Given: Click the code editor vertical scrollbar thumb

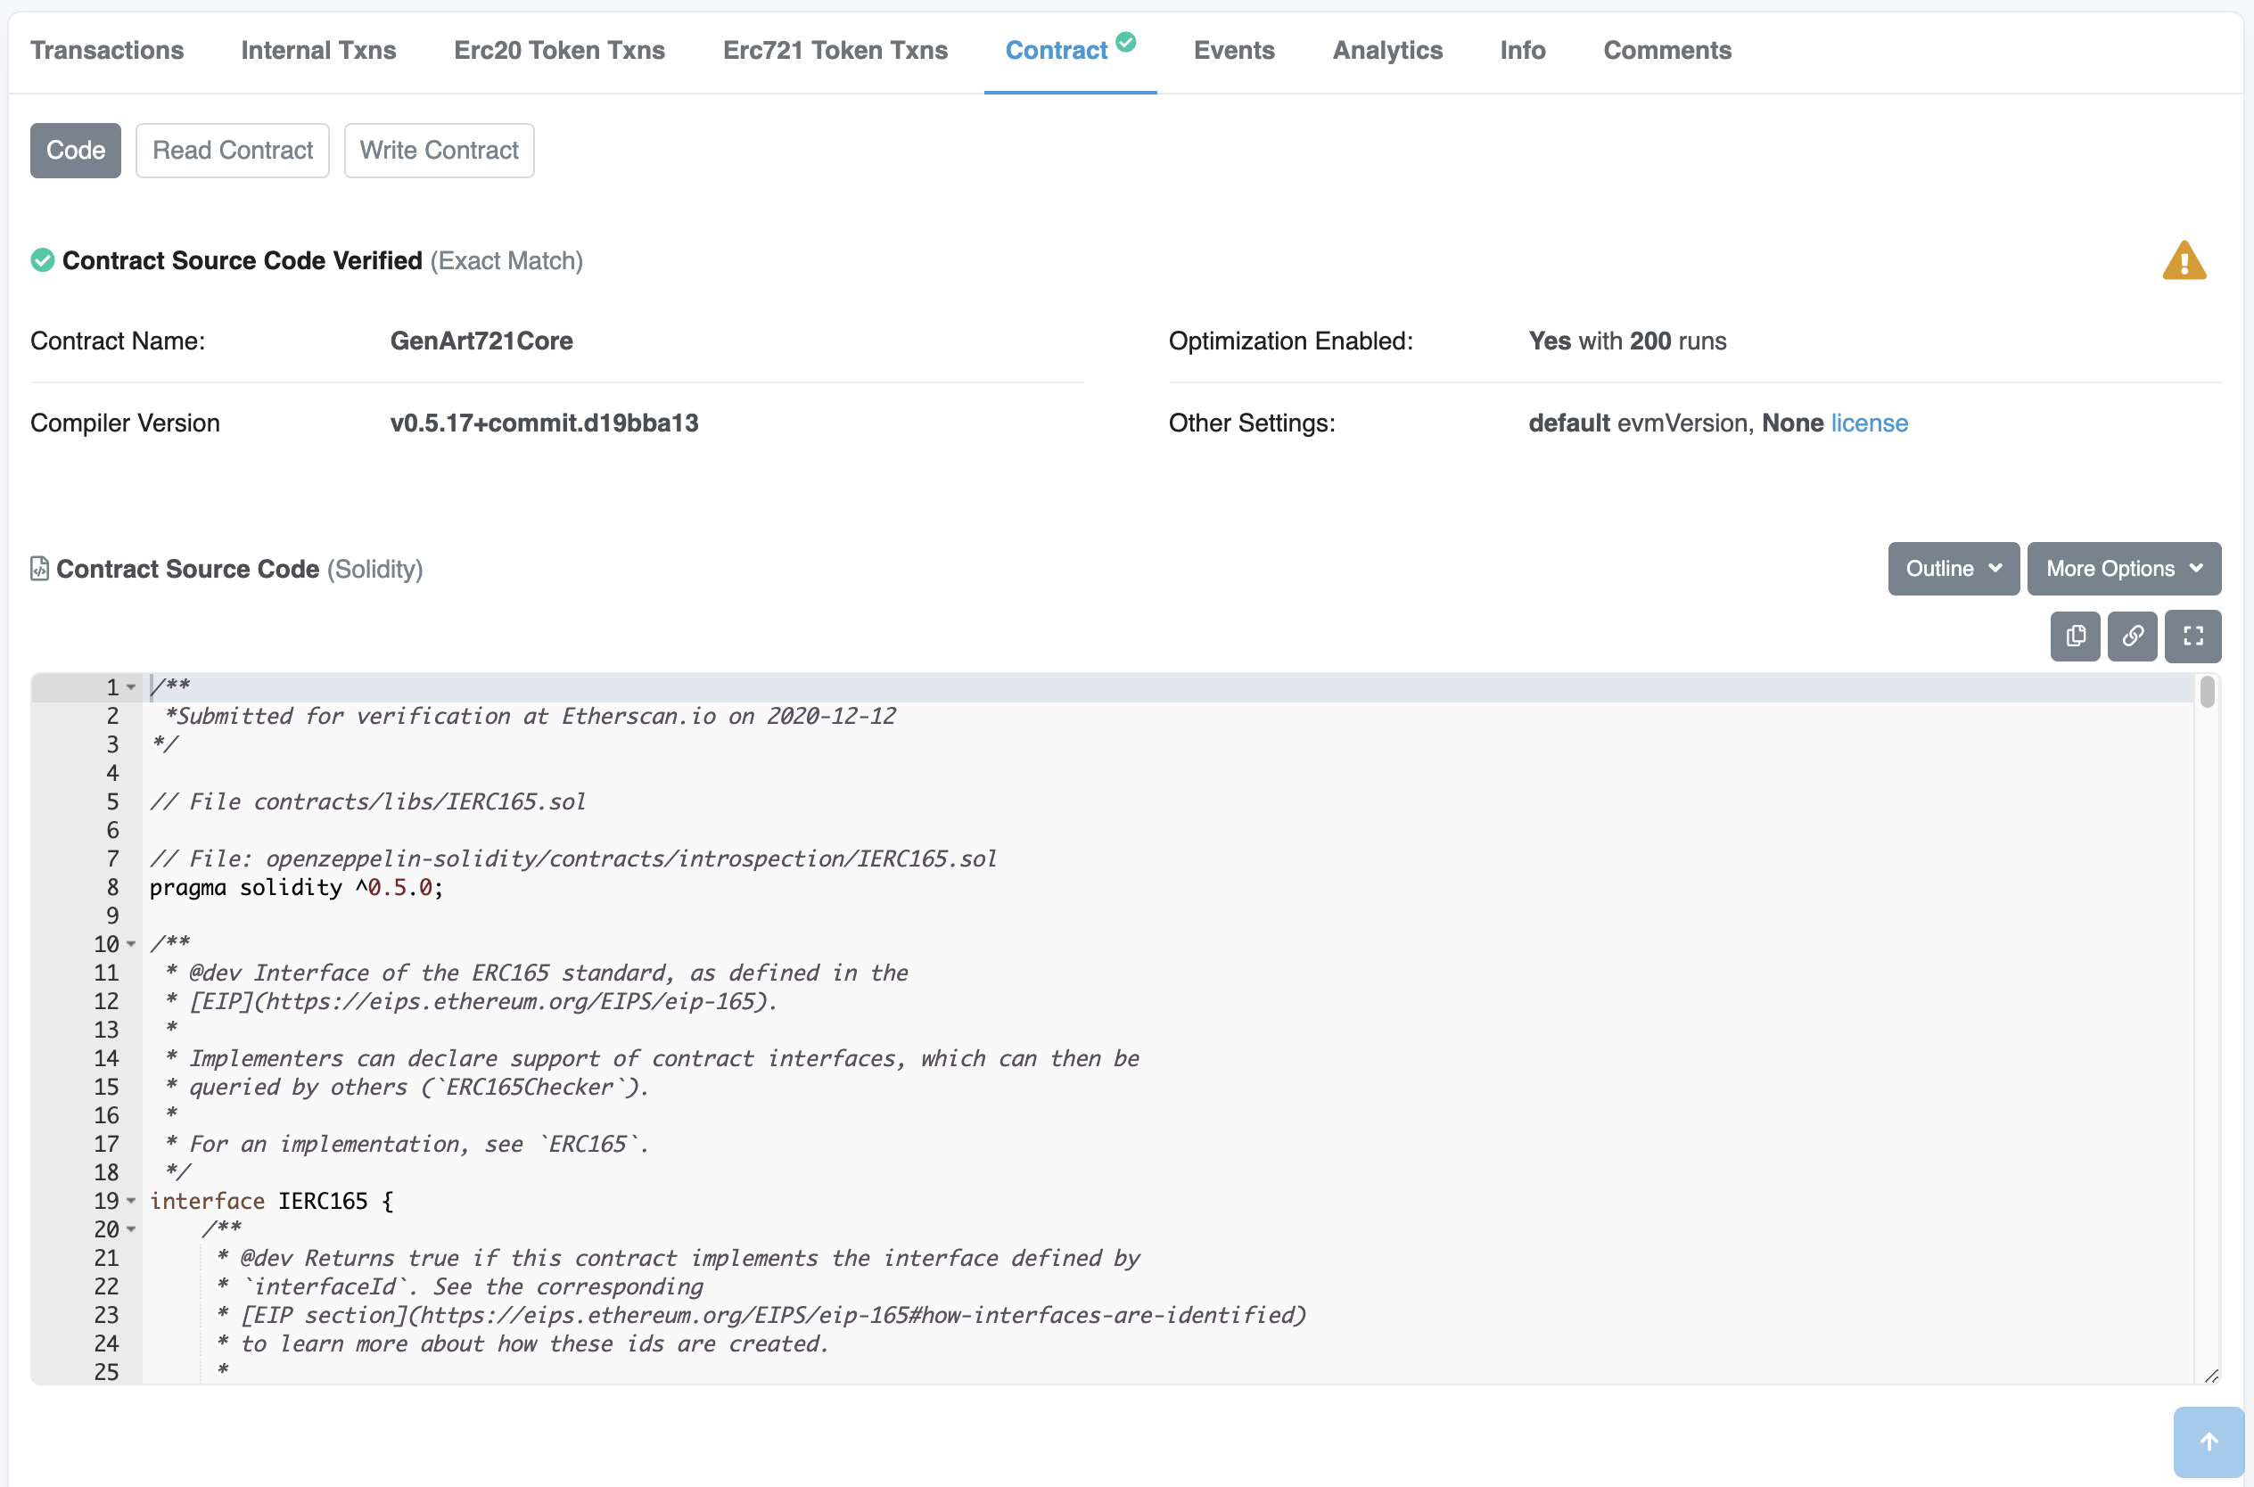Looking at the screenshot, I should 2208,691.
